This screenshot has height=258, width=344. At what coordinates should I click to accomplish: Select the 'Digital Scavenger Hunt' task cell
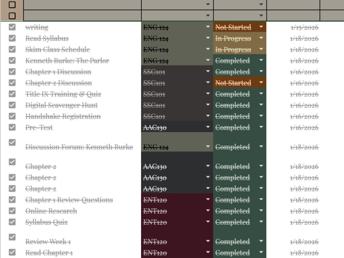[x=82, y=105]
